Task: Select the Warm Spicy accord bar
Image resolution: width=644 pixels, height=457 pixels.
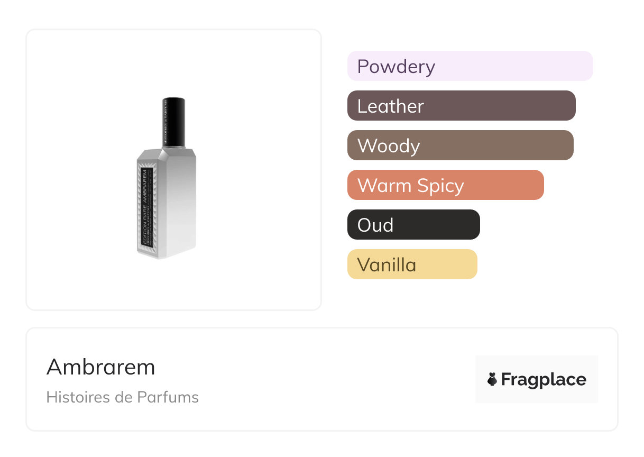Action: (x=445, y=185)
